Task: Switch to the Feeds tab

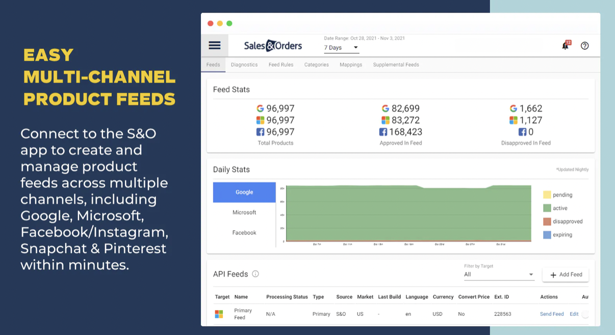Action: [213, 65]
